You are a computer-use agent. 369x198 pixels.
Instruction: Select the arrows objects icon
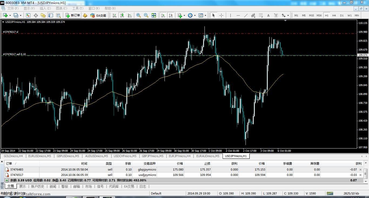(x=283, y=15)
